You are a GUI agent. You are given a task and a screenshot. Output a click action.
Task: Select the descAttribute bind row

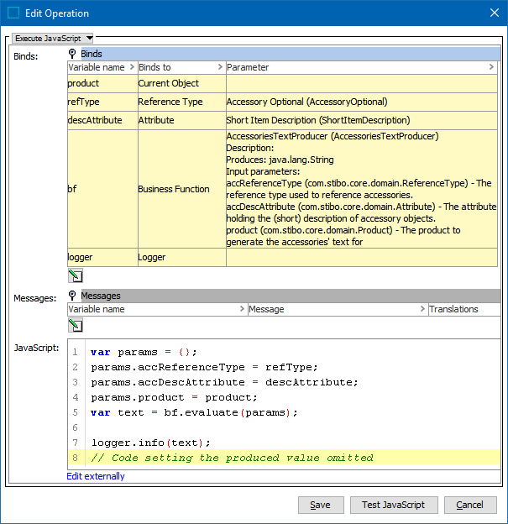click(101, 120)
